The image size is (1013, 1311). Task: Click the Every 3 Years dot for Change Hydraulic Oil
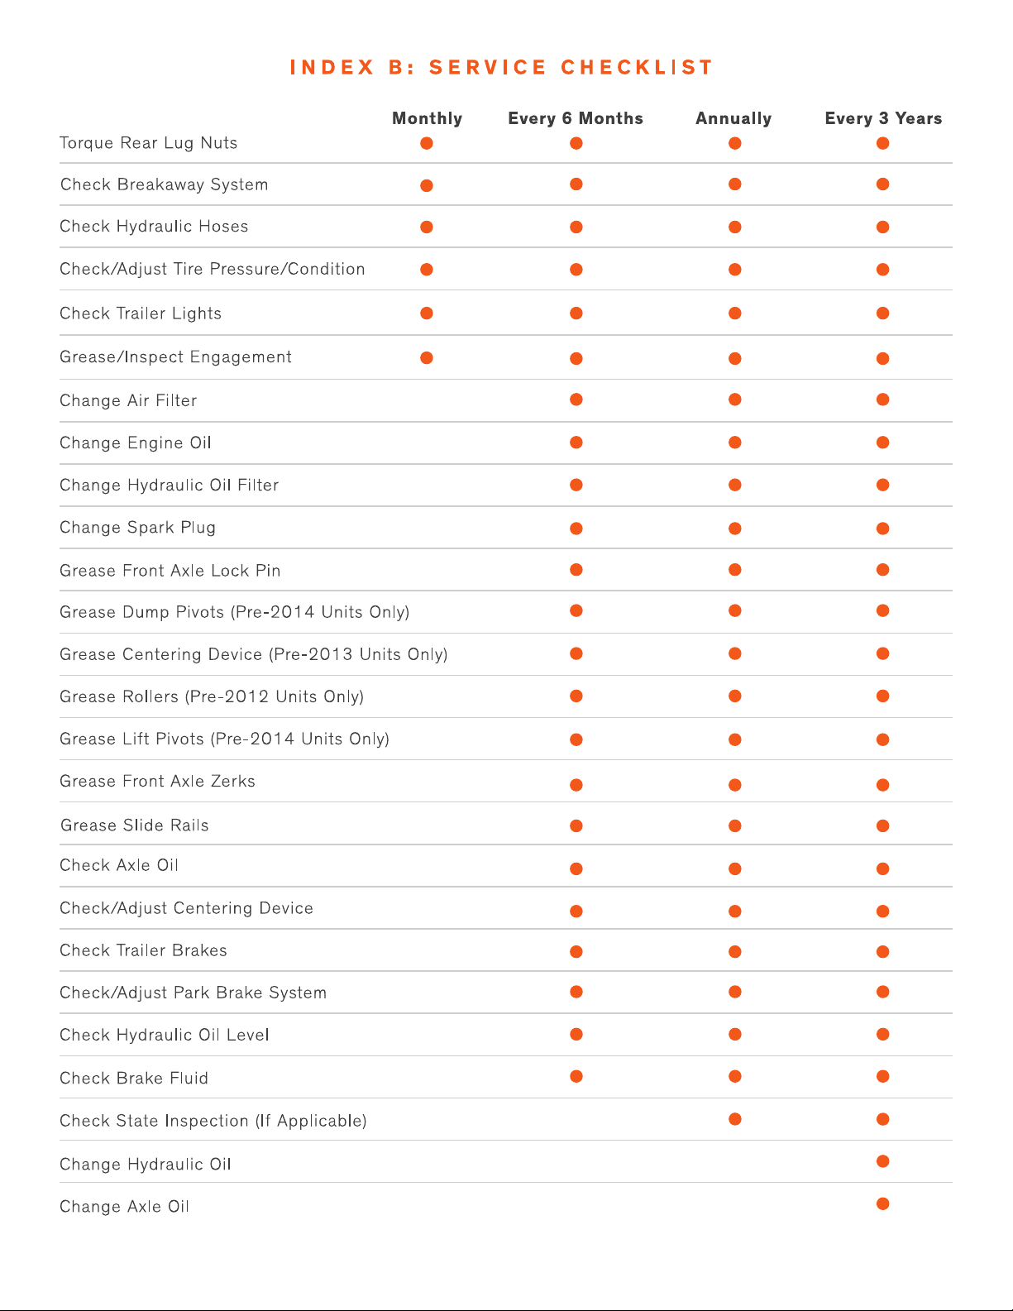point(883,1161)
